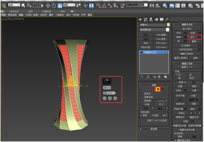Toggle select and manipulate crosshair icon
The height and width of the screenshot is (142, 204).
click(x=85, y=6)
